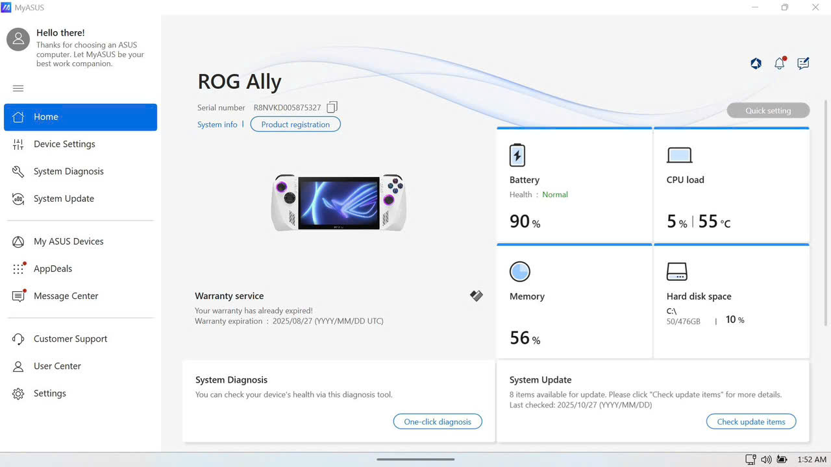Copy the serial number using copy icon
The height and width of the screenshot is (467, 831).
point(332,107)
